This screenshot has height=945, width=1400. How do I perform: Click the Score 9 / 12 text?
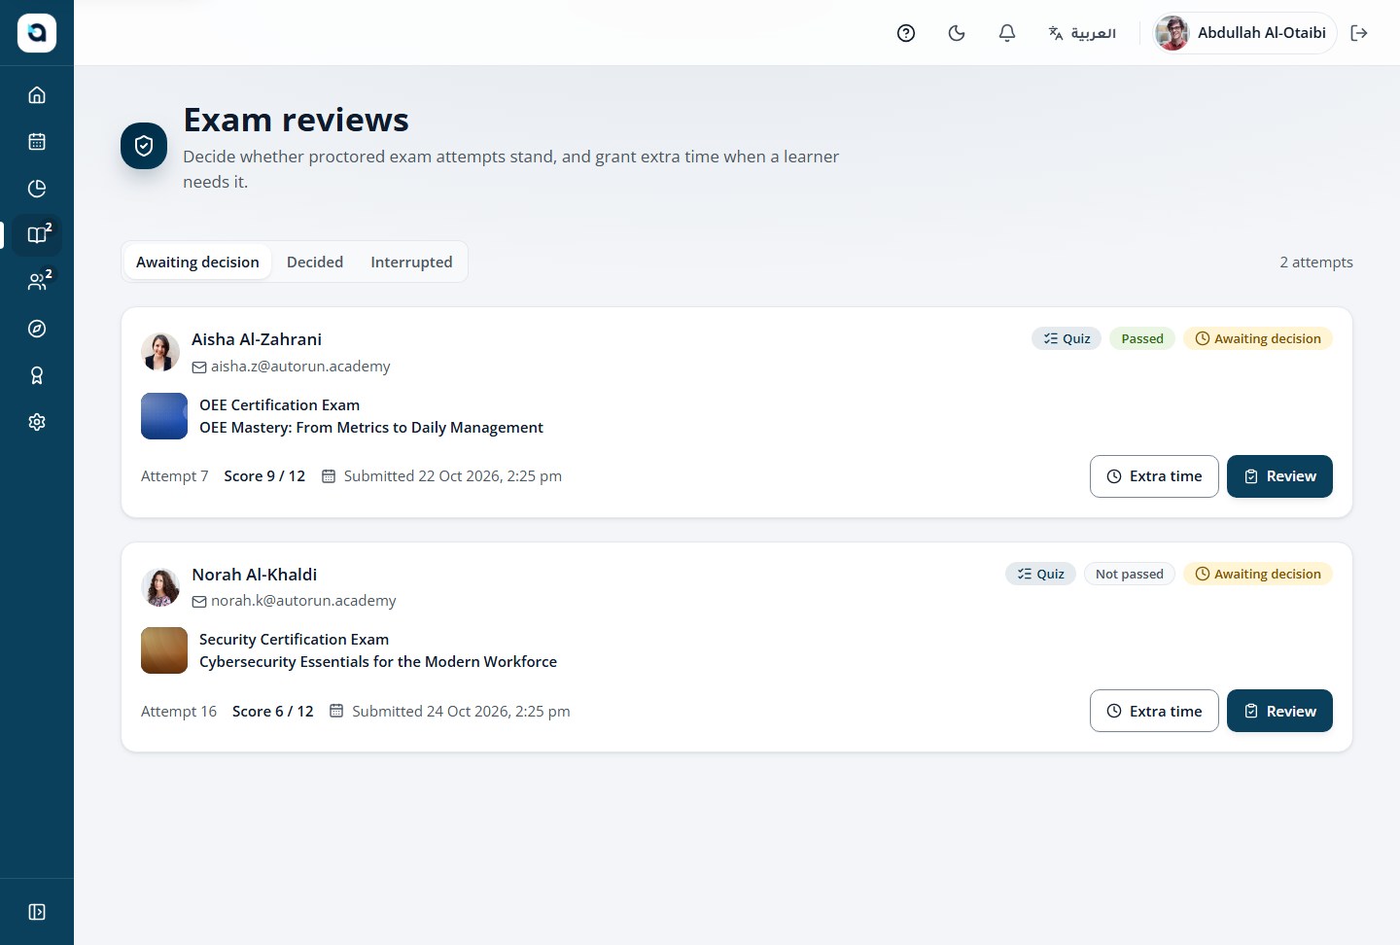(x=264, y=476)
